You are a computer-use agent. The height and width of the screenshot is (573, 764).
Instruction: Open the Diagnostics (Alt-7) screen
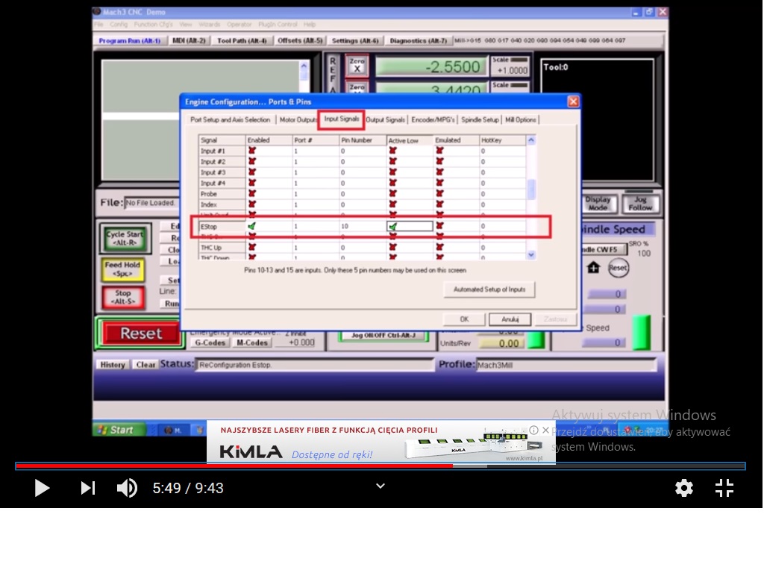418,40
